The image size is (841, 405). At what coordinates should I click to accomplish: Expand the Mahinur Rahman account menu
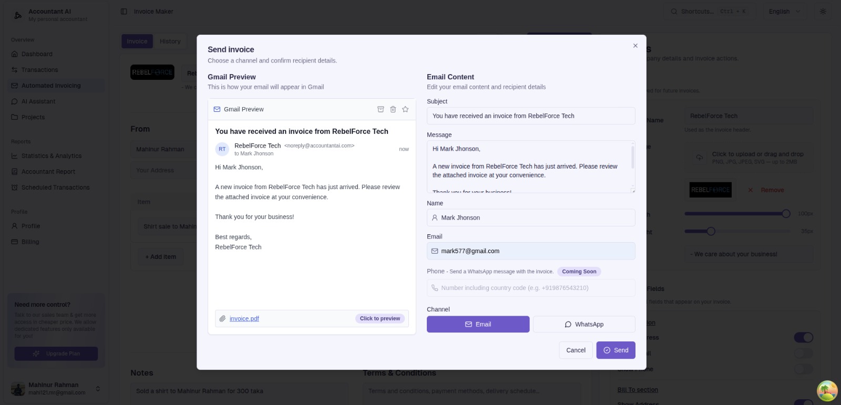click(x=55, y=389)
